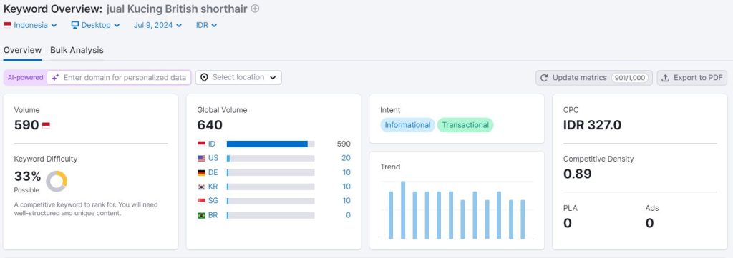Viewport: 733px width, 258px height.
Task: Open the Jul 9, 2024 date dropdown
Action: click(x=157, y=25)
